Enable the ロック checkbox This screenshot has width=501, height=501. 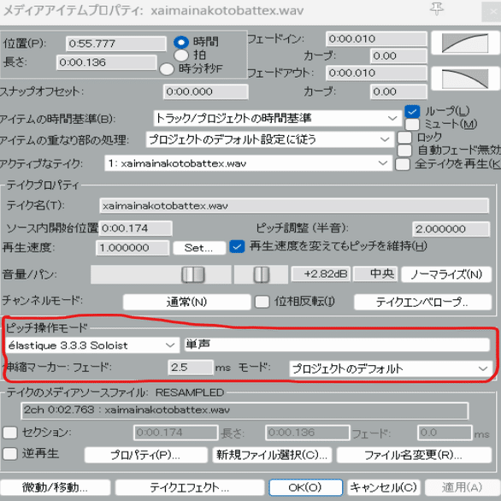[404, 138]
